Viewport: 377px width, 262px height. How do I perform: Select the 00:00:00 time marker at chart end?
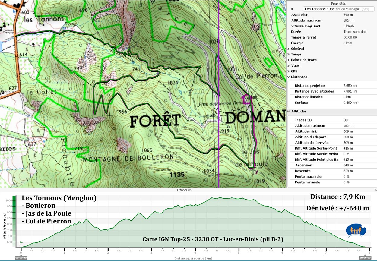[x=365, y=258]
